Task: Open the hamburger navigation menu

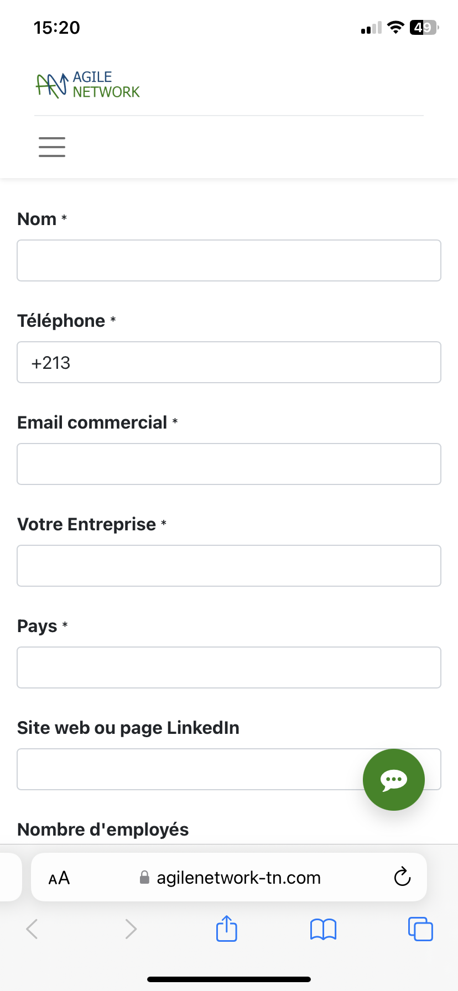Action: tap(52, 147)
